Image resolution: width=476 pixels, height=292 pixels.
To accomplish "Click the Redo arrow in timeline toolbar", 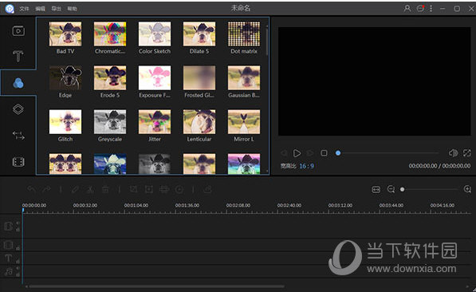I will [46, 190].
